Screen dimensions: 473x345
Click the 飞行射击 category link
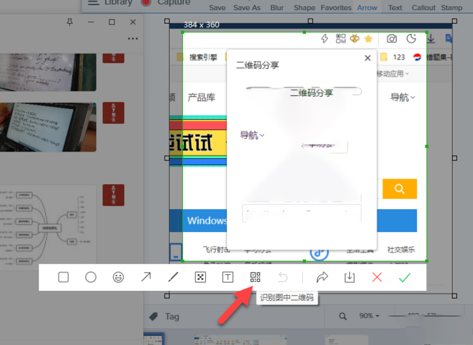217,250
